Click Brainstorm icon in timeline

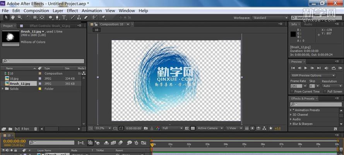point(130,143)
